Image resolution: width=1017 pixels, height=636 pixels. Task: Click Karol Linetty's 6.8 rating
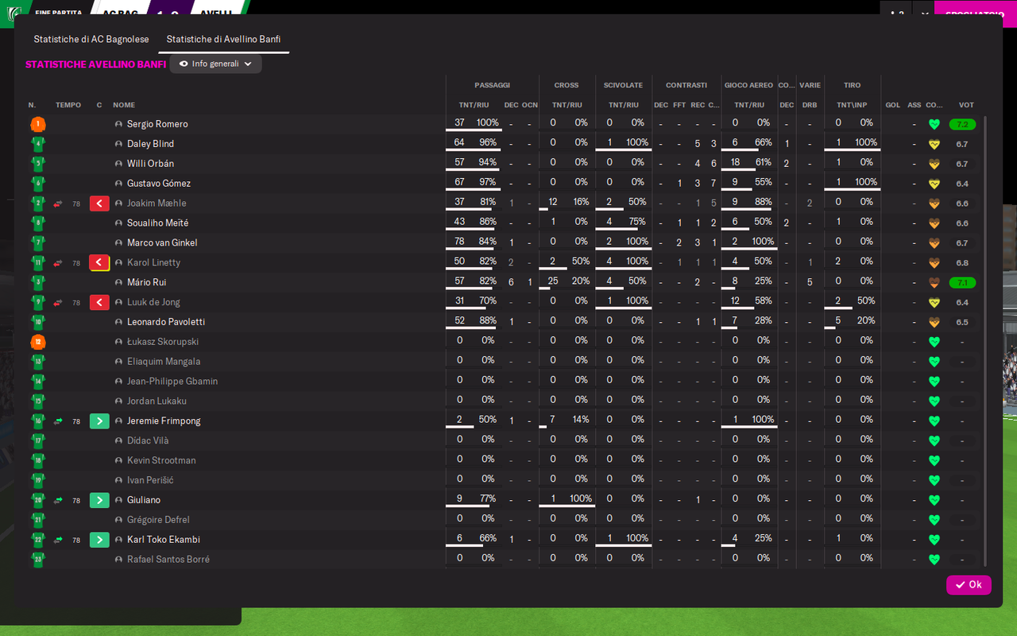pos(962,262)
